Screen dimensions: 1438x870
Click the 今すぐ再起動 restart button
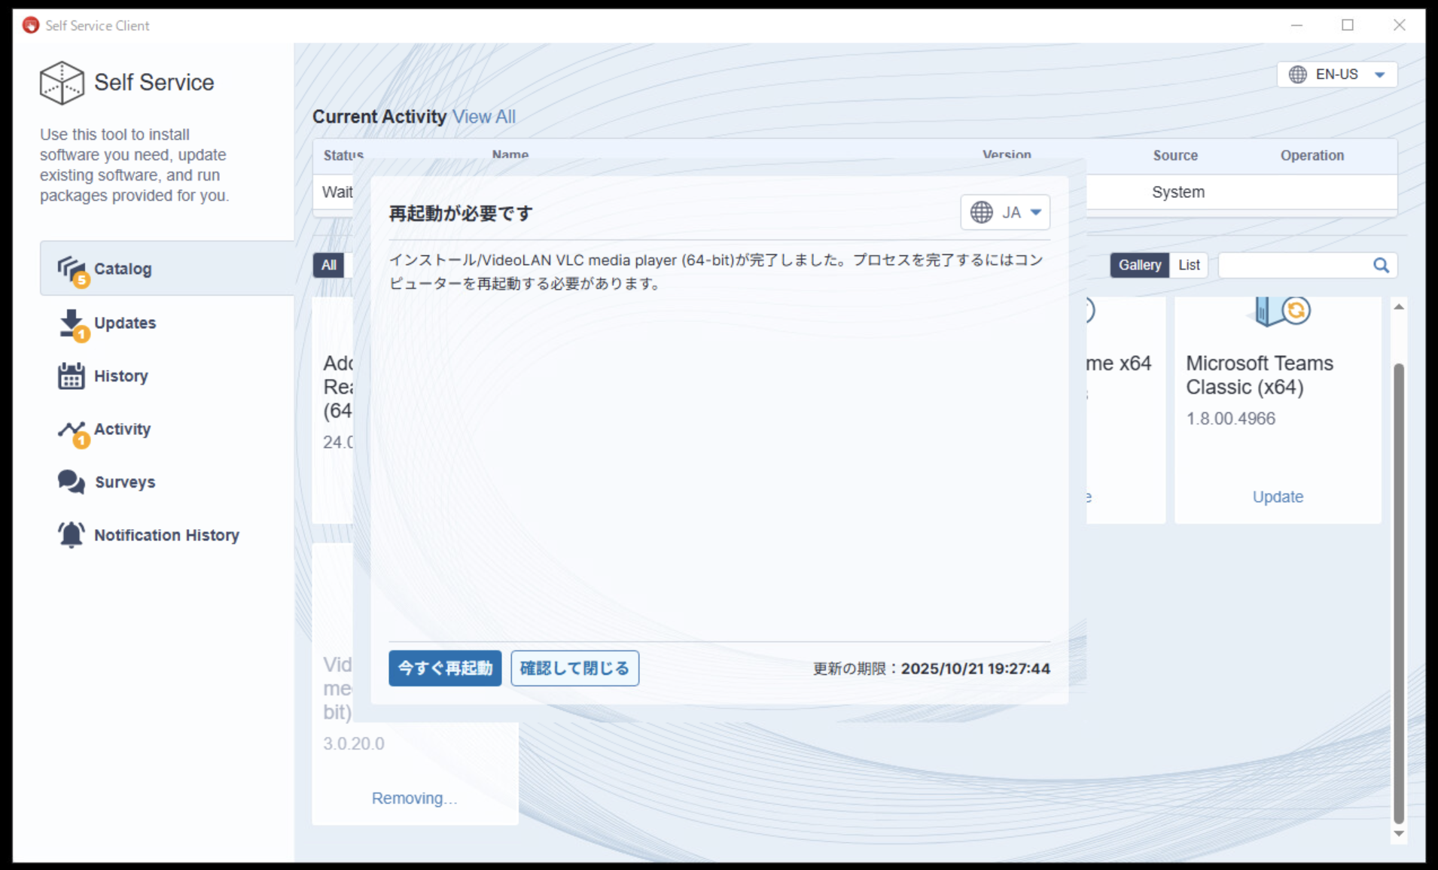(445, 668)
